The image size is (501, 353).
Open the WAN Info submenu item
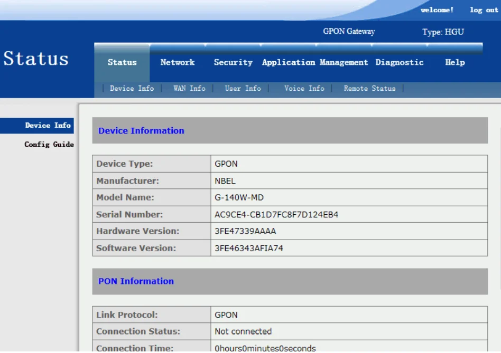click(189, 88)
